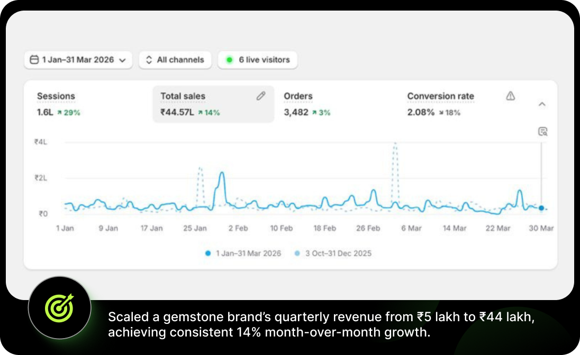Collapse the metrics chart with chevron
This screenshot has height=355, width=580.
pos(542,104)
